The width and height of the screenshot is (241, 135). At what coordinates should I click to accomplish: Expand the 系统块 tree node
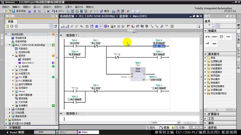click(x=16, y=66)
